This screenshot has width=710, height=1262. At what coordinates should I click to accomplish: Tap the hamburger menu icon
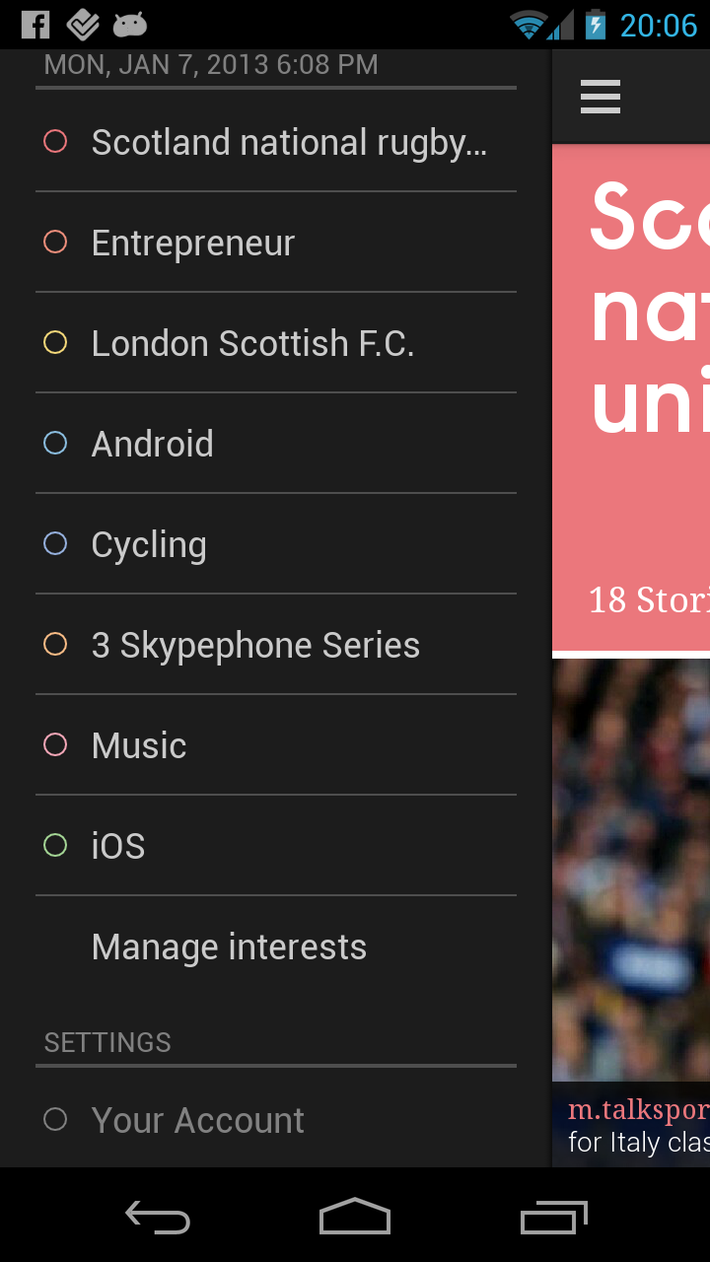[x=600, y=97]
